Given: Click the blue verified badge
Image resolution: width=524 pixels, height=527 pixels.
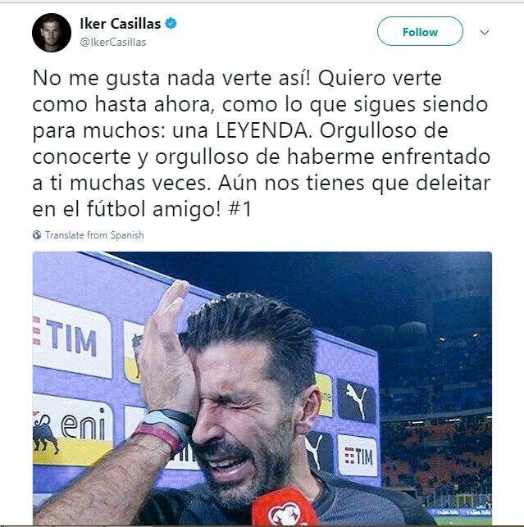Looking at the screenshot, I should coord(171,24).
